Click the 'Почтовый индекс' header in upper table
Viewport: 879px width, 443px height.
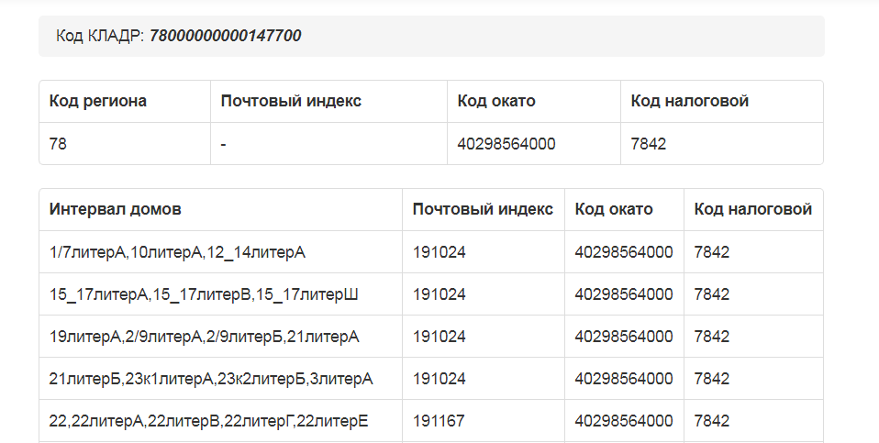tap(291, 101)
